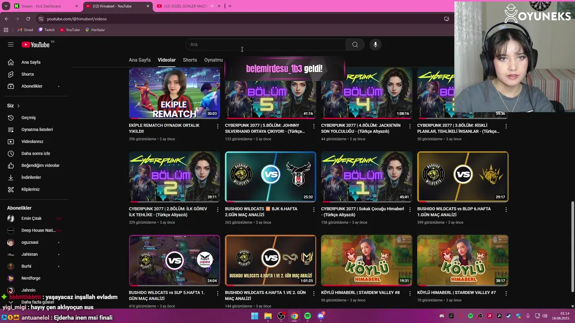Switch to Stream - Kick Dashboard browser tab
The width and height of the screenshot is (575, 323).
coord(46,6)
